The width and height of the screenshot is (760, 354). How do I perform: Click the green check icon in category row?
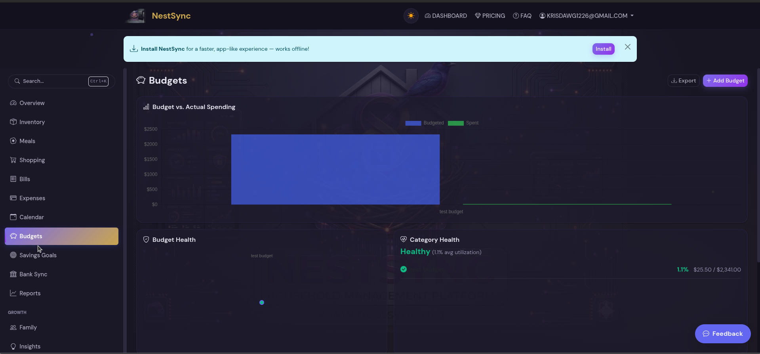click(x=404, y=270)
